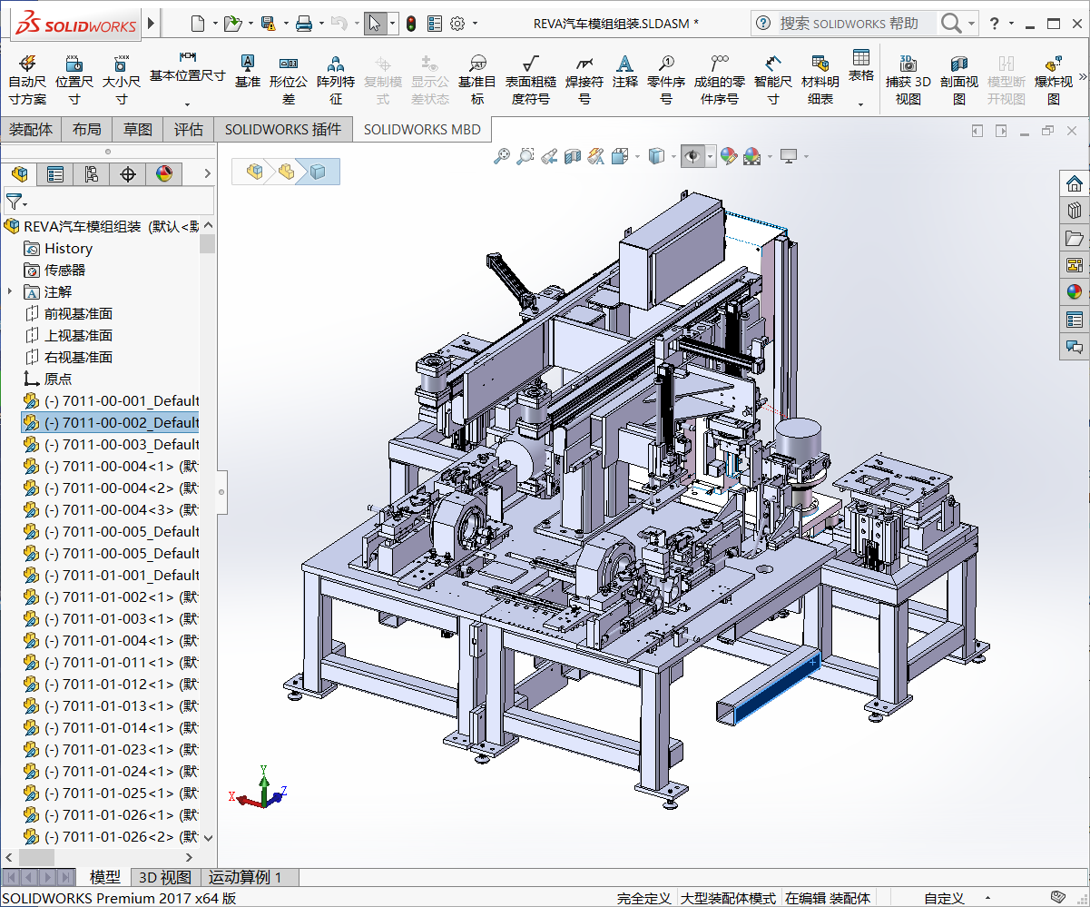This screenshot has width=1090, height=907.
Task: Select the 注释 note tool
Action: point(624,71)
